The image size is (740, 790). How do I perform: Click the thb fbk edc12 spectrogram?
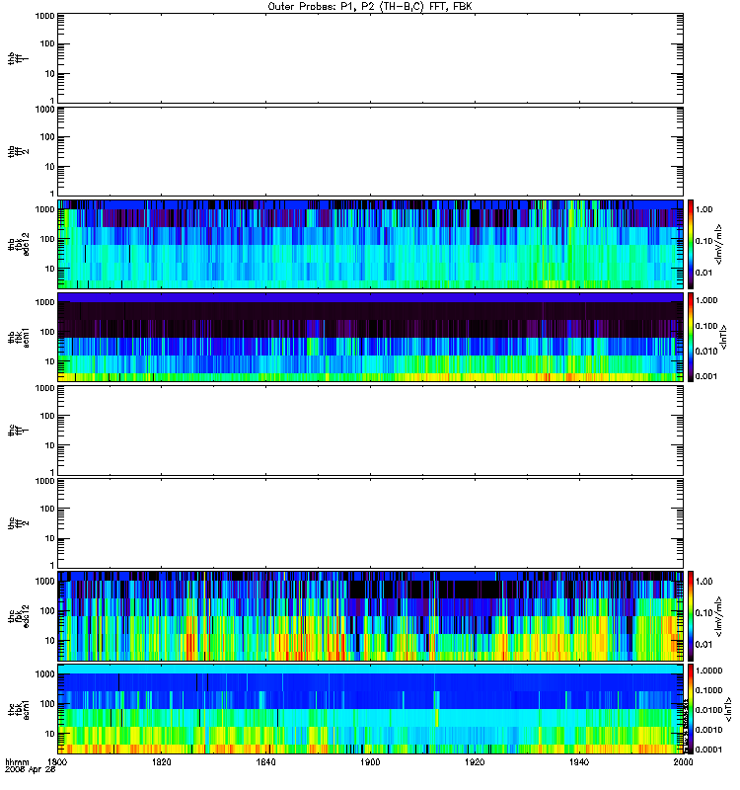coord(370,244)
